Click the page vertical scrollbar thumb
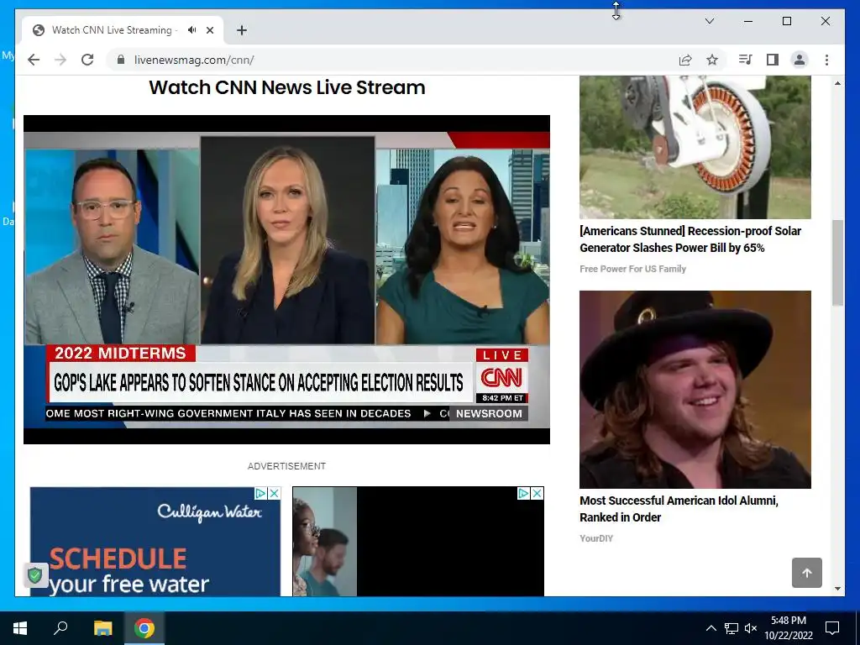This screenshot has width=860, height=645. coord(837,262)
